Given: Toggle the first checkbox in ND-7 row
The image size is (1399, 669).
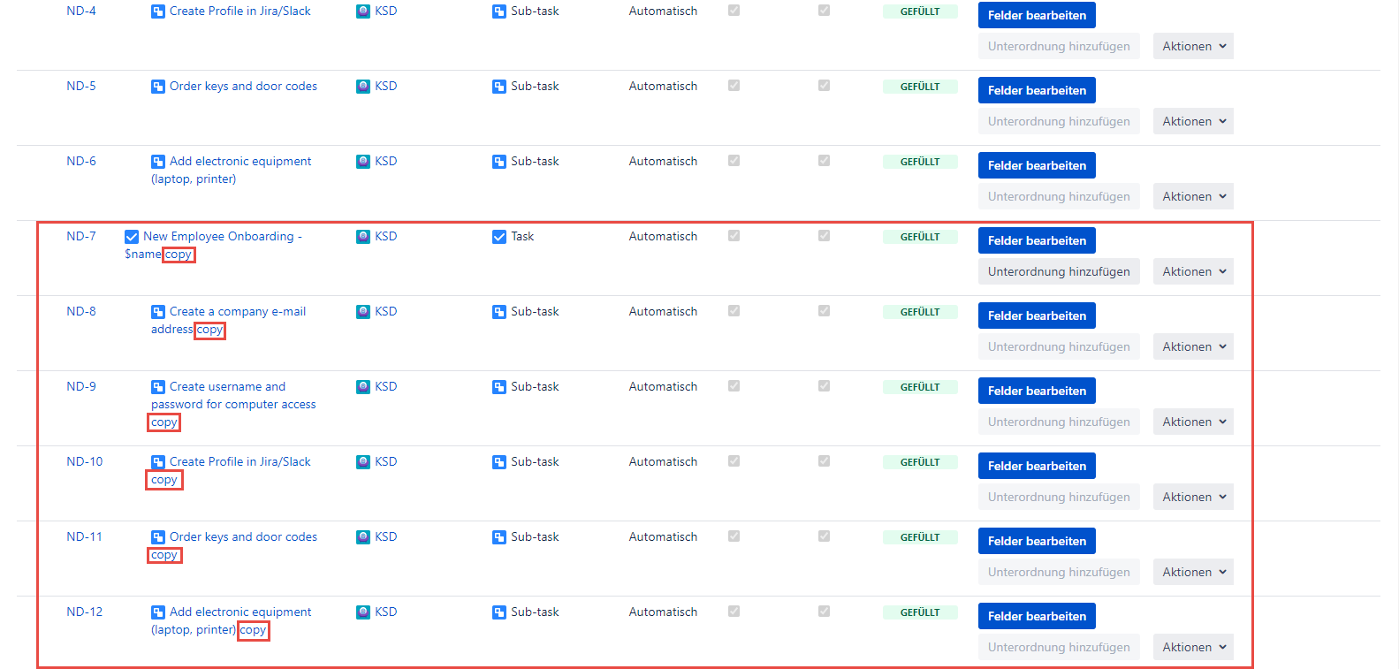Looking at the screenshot, I should point(734,236).
